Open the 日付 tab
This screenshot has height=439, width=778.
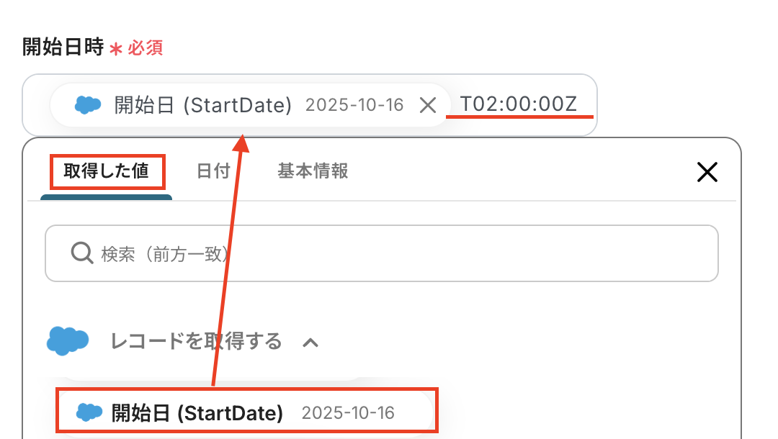point(213,171)
